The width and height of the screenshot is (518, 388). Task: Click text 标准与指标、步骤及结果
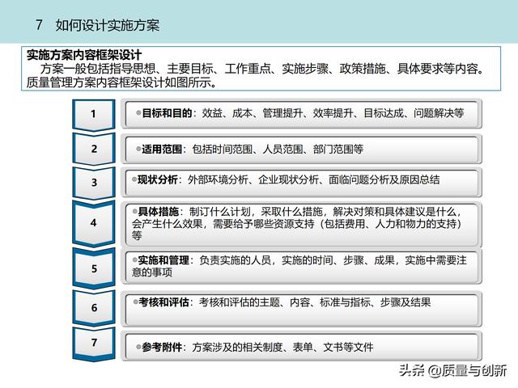376,302
